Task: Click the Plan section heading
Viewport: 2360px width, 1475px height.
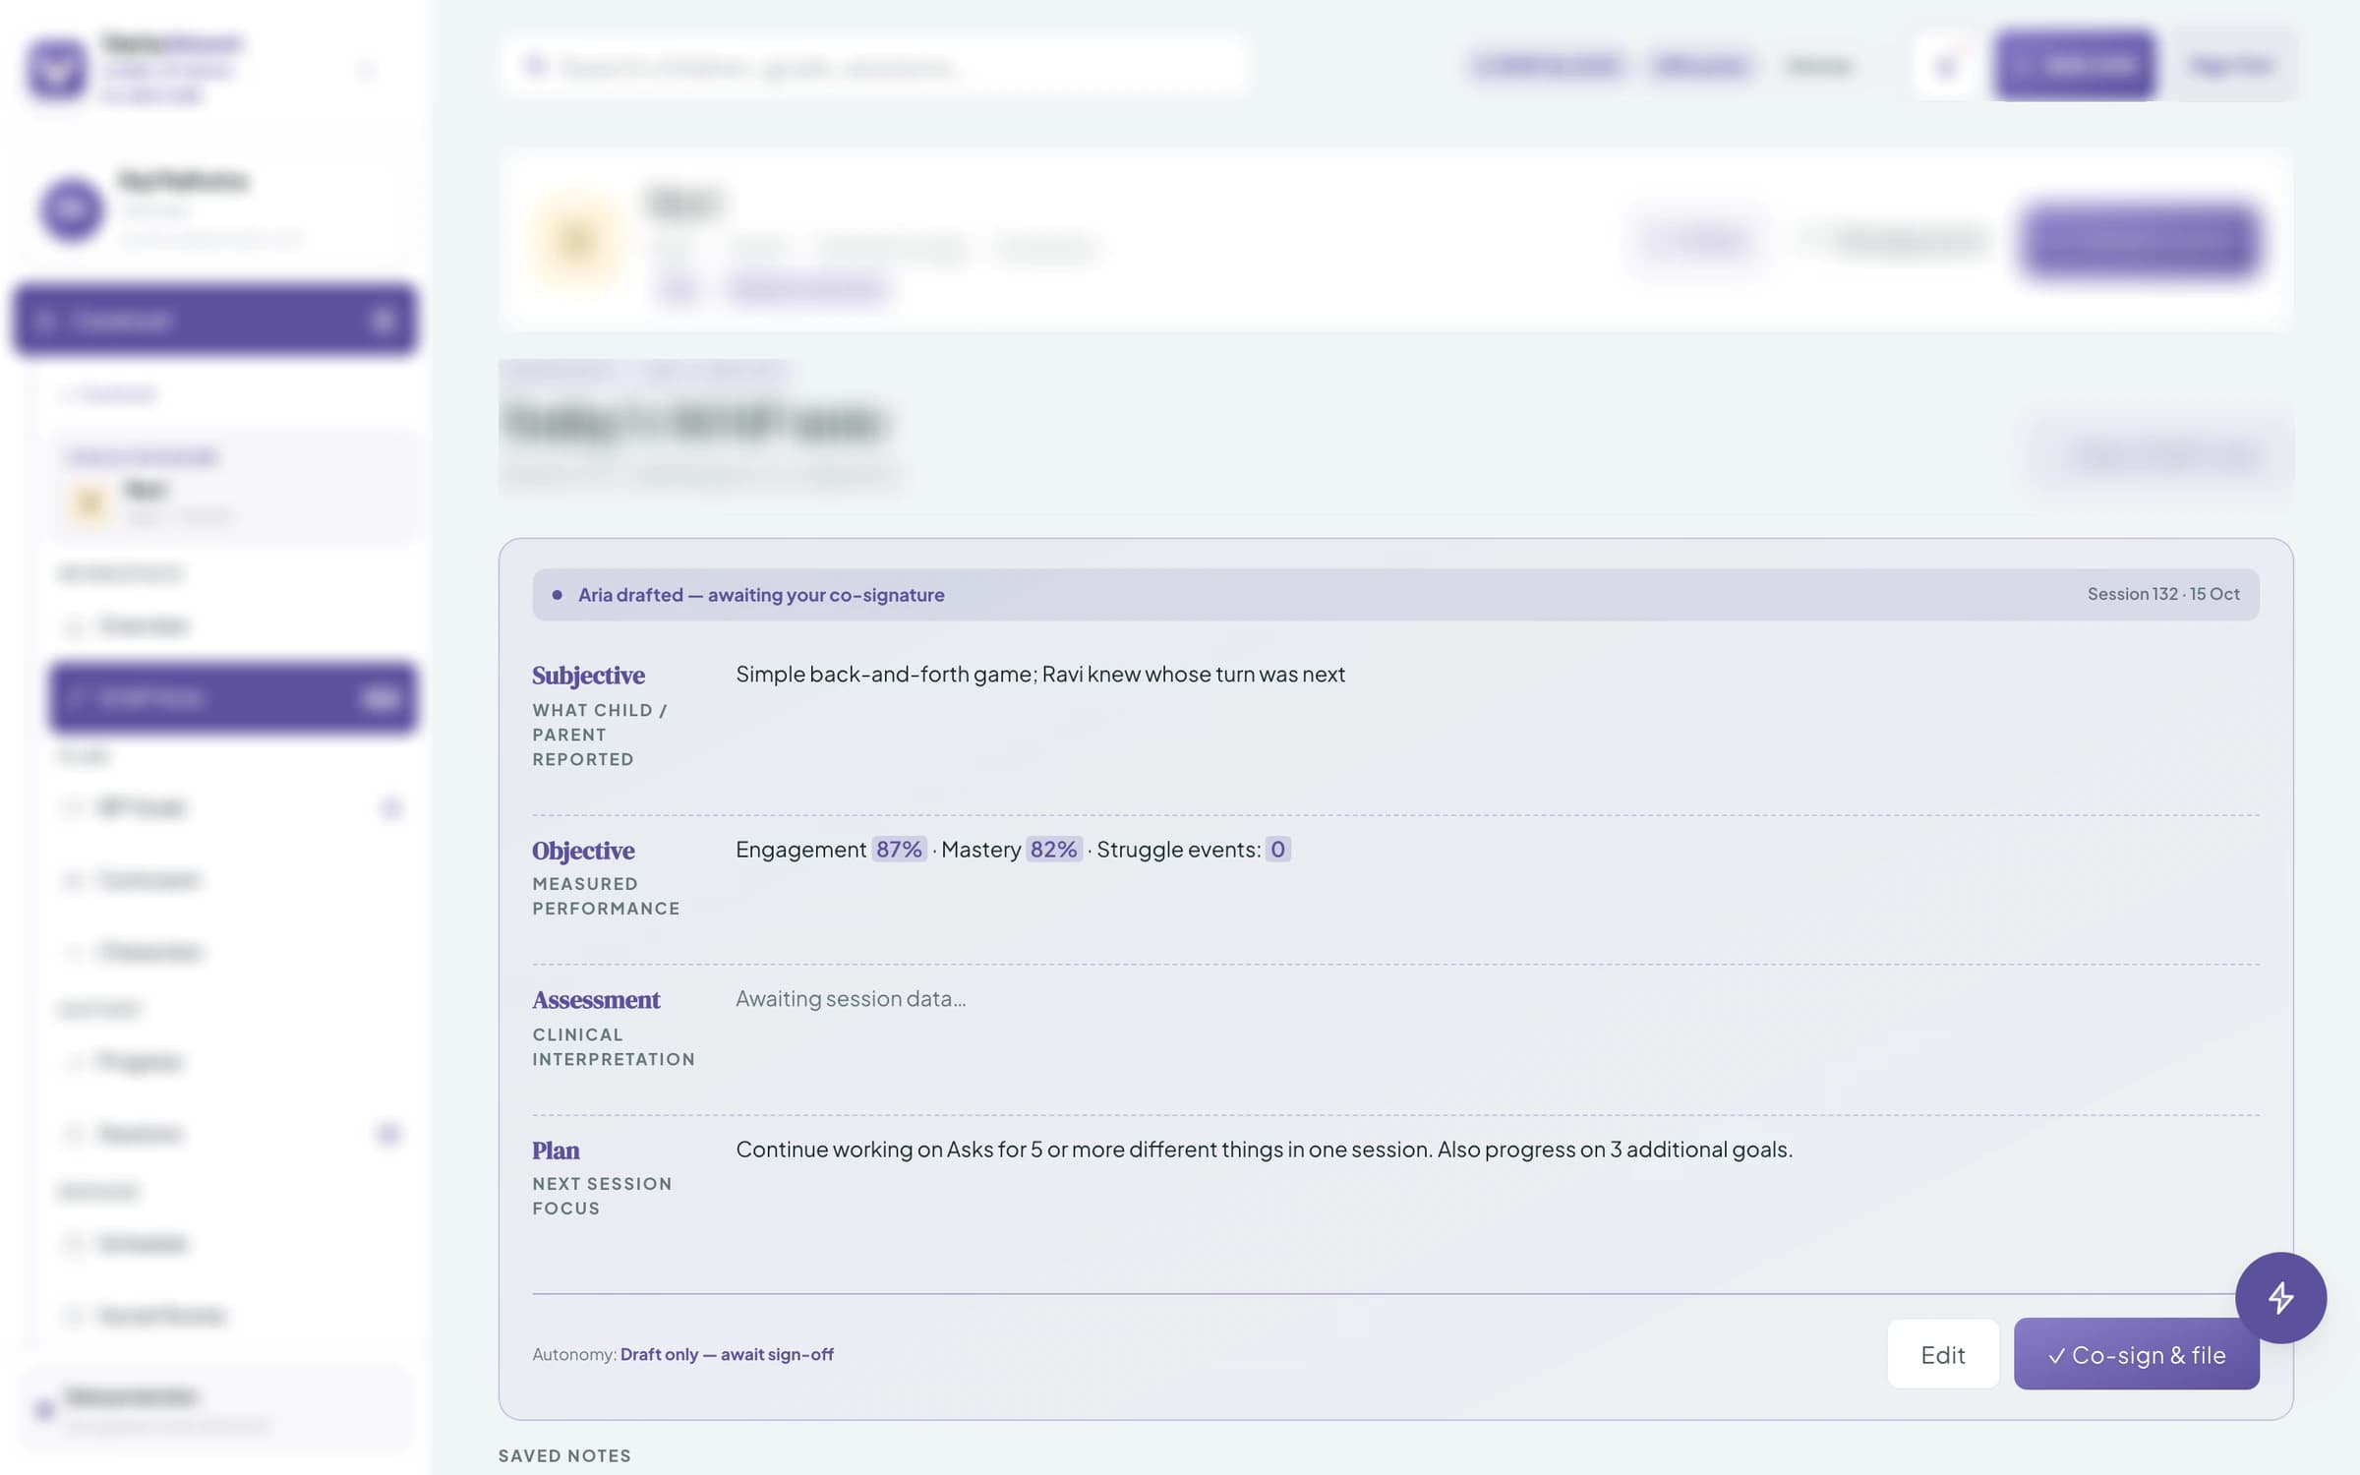Action: coord(556,1150)
